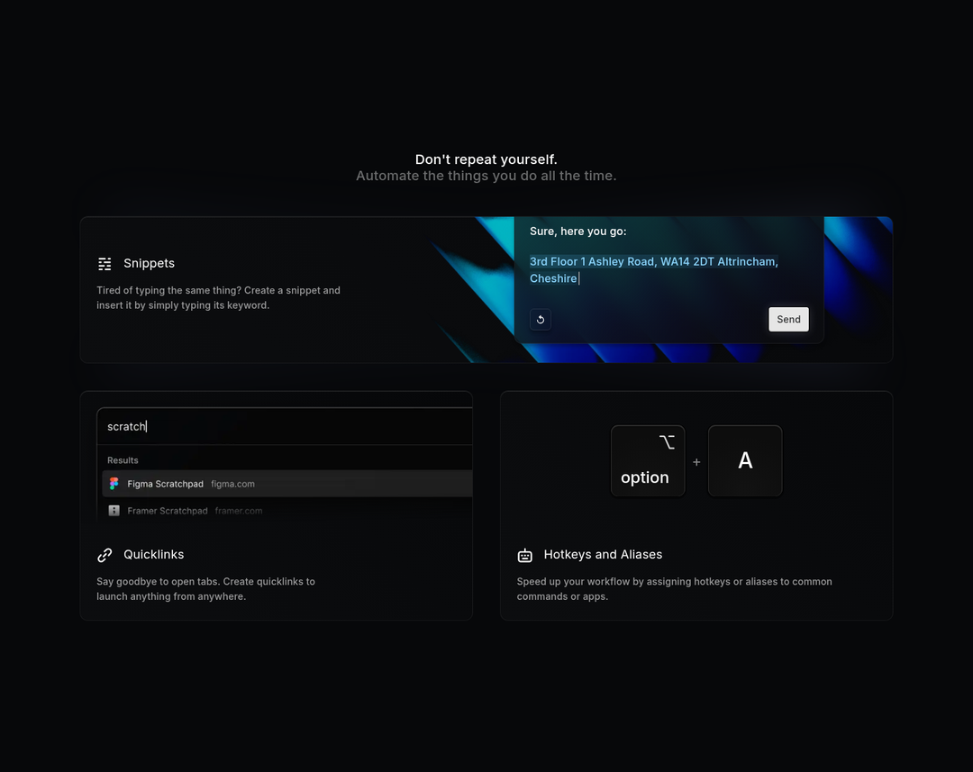Click the highlighted Ashley Road address text

click(654, 270)
